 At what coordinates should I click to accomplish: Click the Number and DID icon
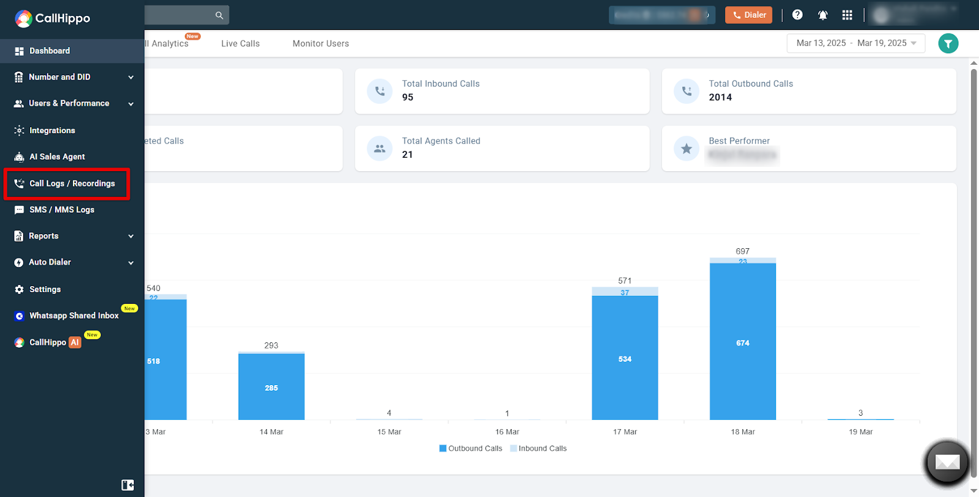[x=19, y=77]
